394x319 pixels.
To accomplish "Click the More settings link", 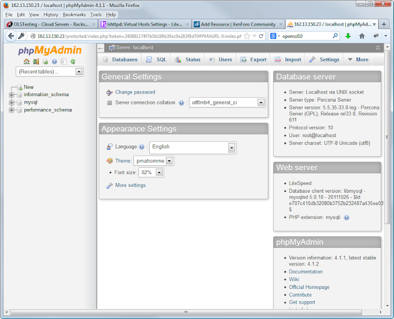I will pyautogui.click(x=131, y=185).
